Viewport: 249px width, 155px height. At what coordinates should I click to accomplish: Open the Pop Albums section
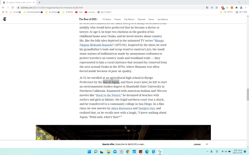coord(129,19)
